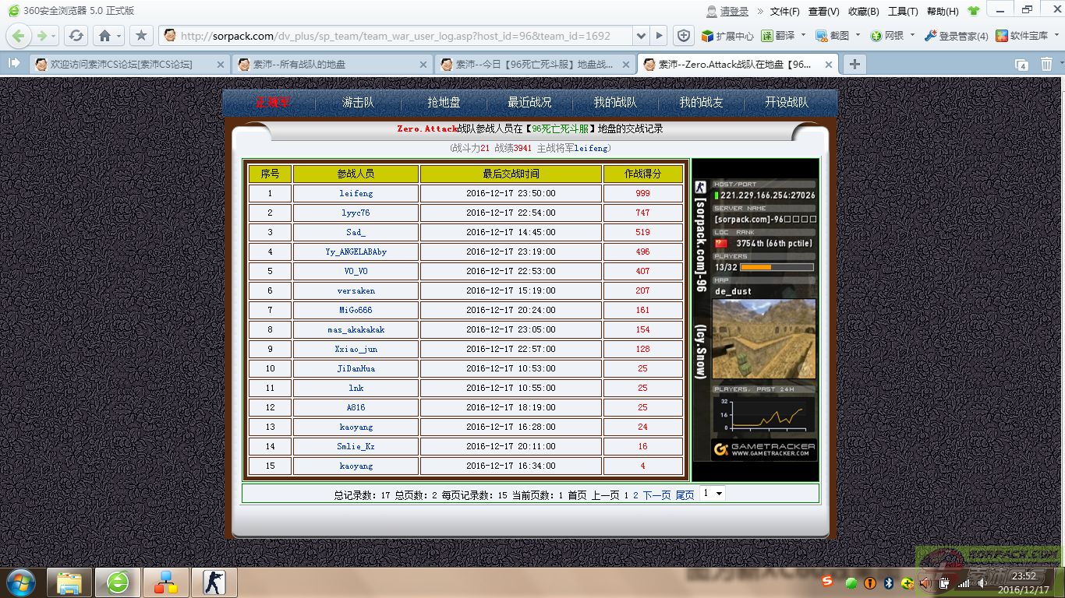Screen dimensions: 1065x598
Task: Click the browser back arrow button
Action: [x=19, y=36]
